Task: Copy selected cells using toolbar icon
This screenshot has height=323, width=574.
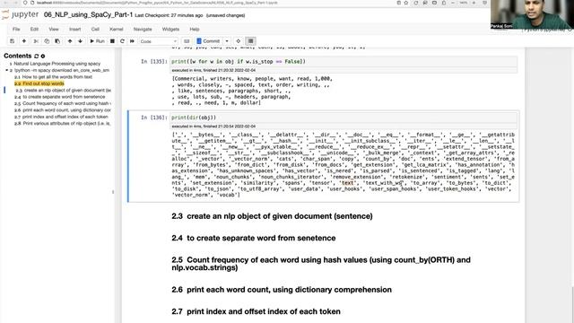Action: click(x=47, y=41)
